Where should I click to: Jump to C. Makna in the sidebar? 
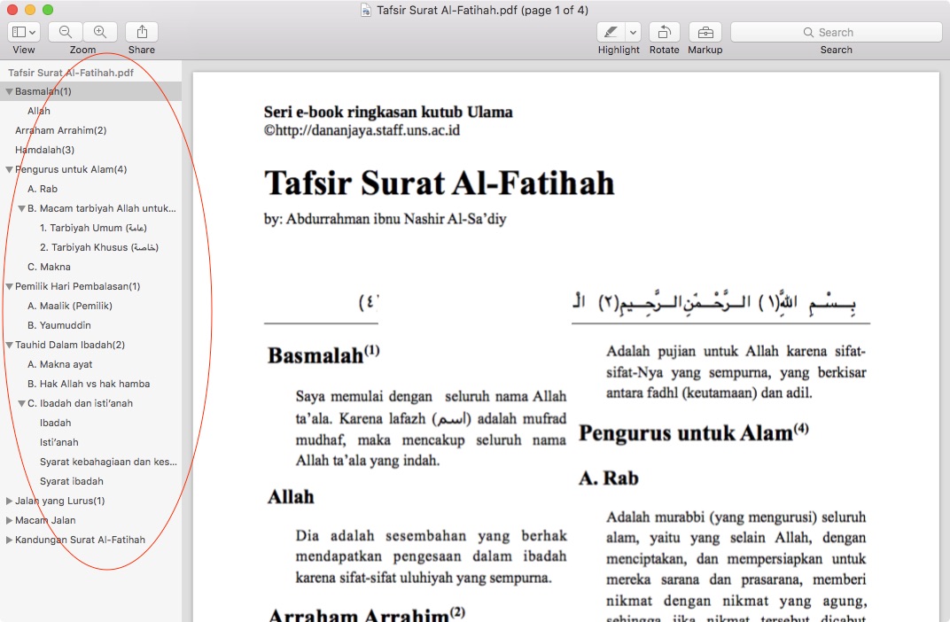coord(49,267)
